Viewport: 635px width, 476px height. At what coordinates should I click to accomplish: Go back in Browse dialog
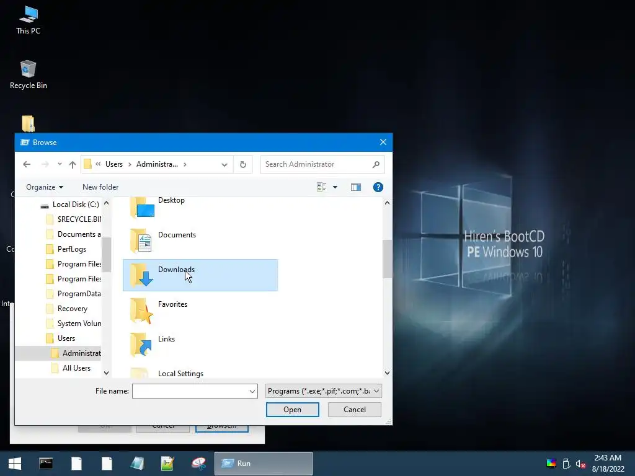tap(27, 164)
